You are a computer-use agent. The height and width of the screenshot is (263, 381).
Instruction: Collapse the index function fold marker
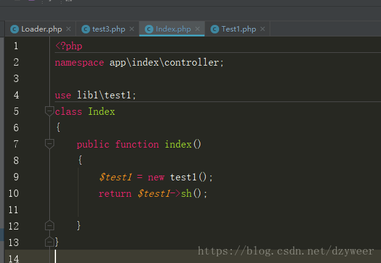(x=49, y=144)
